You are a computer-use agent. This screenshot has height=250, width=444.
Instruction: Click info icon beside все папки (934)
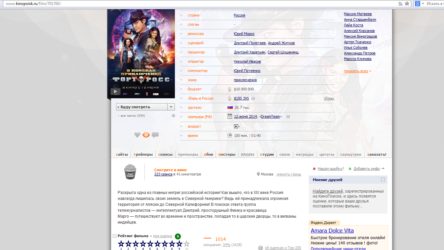[173, 116]
